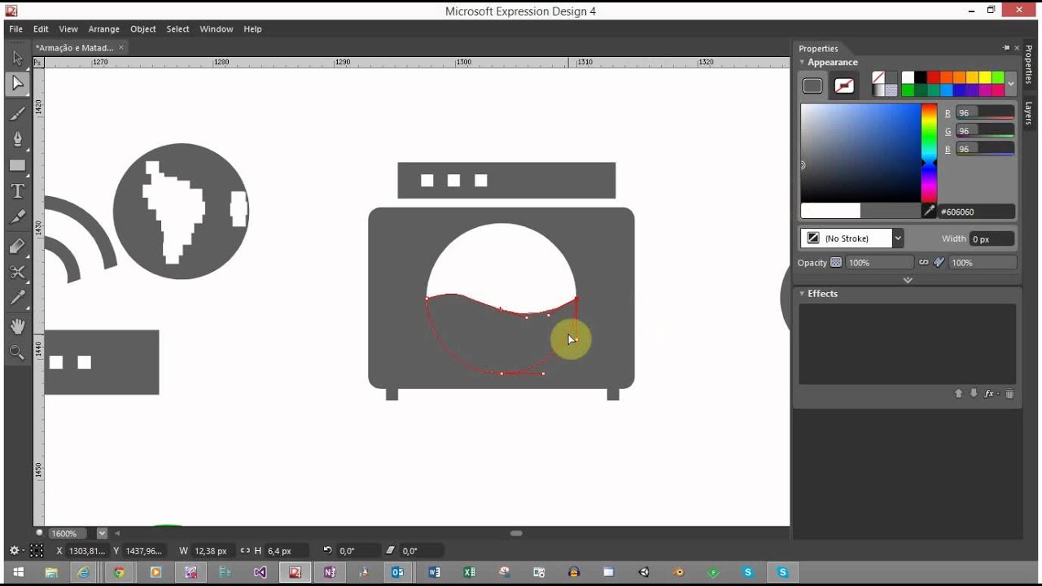Screen dimensions: 1042x586
Task: Open the Select menu
Action: tap(177, 28)
